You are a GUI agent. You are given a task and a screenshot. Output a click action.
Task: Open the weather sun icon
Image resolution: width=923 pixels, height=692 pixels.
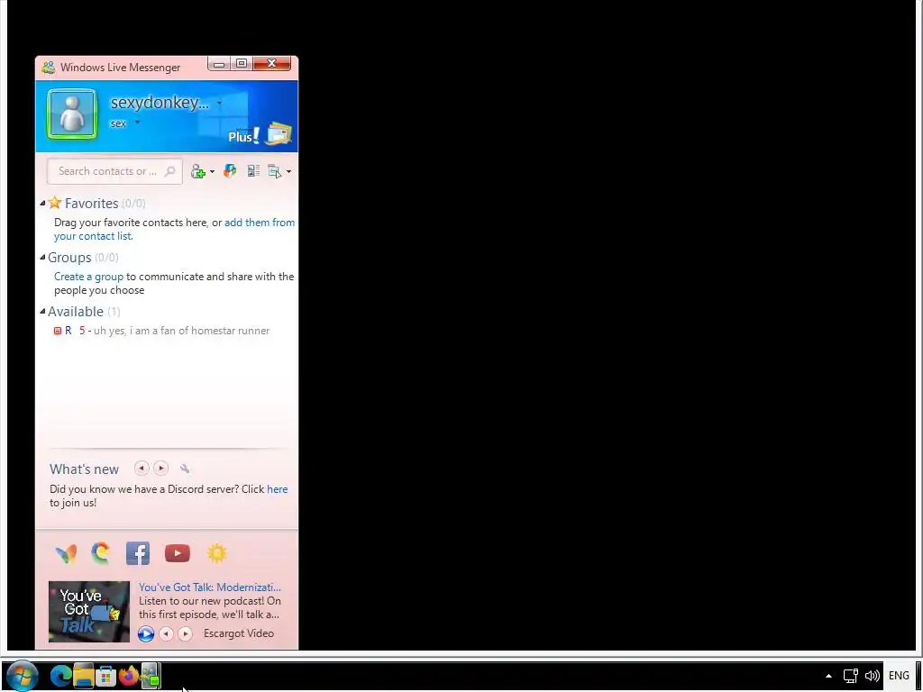tap(216, 553)
